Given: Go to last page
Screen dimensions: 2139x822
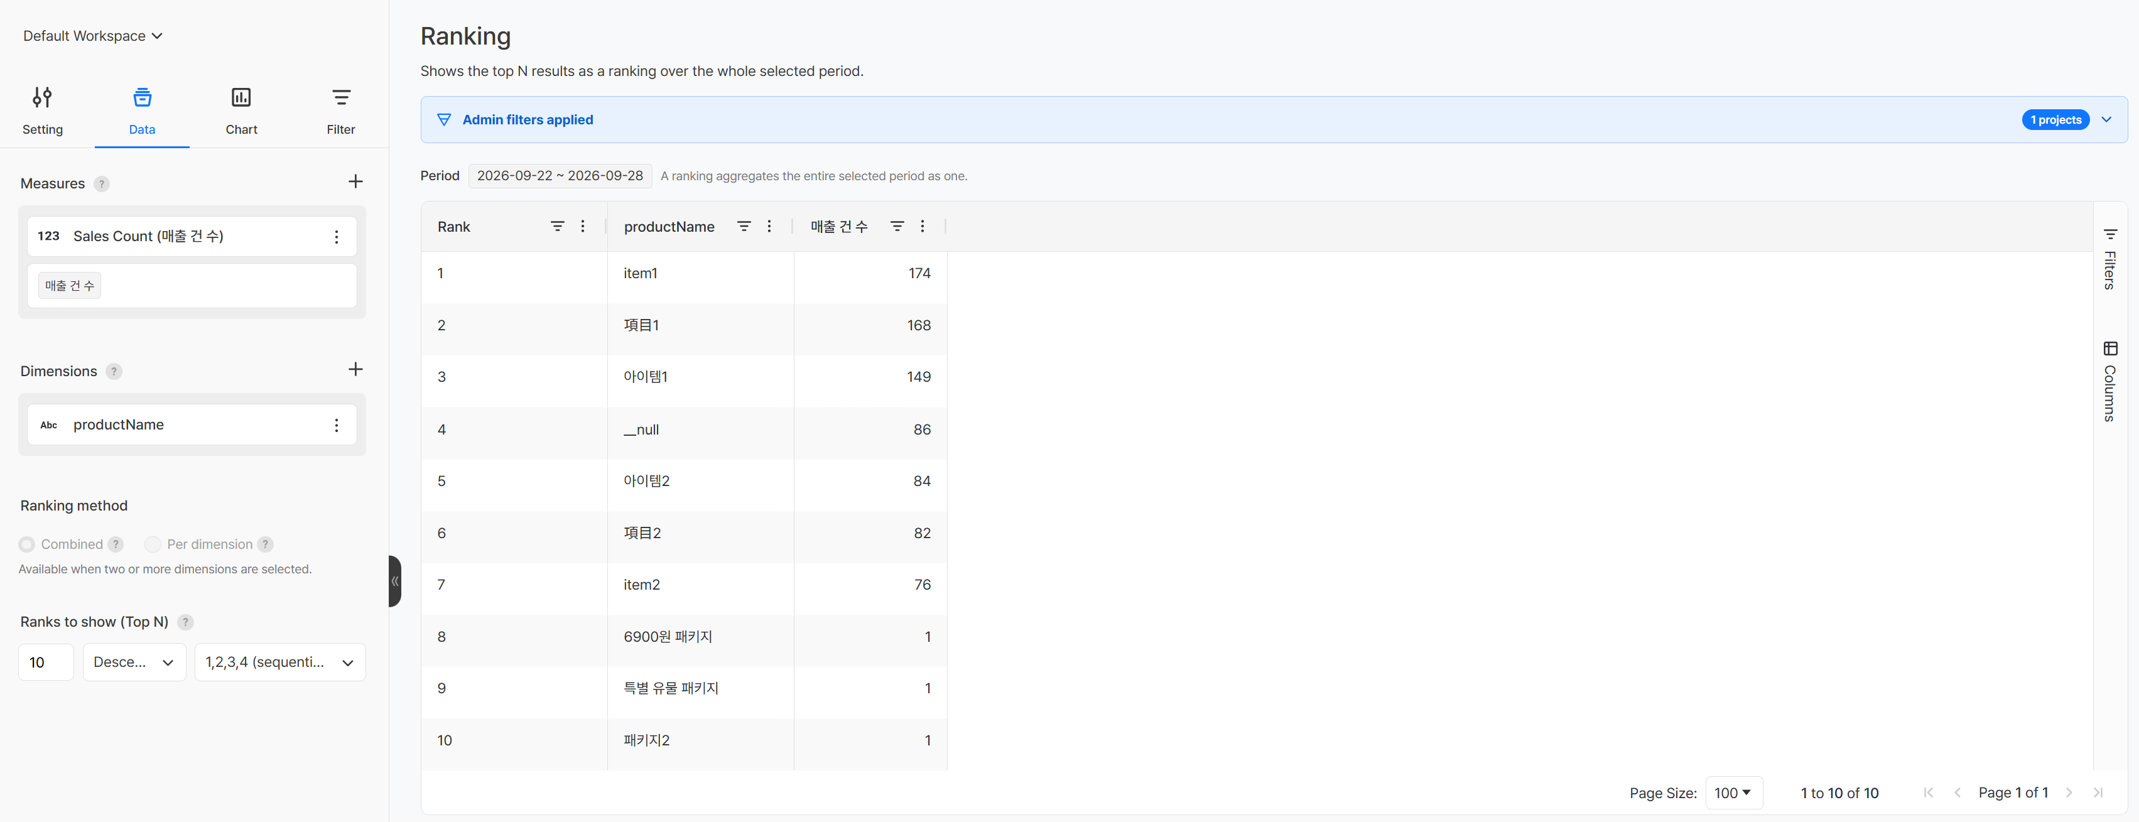Looking at the screenshot, I should point(2098,793).
